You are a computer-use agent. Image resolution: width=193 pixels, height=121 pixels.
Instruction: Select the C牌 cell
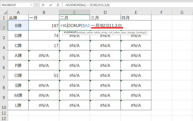tap(18, 45)
